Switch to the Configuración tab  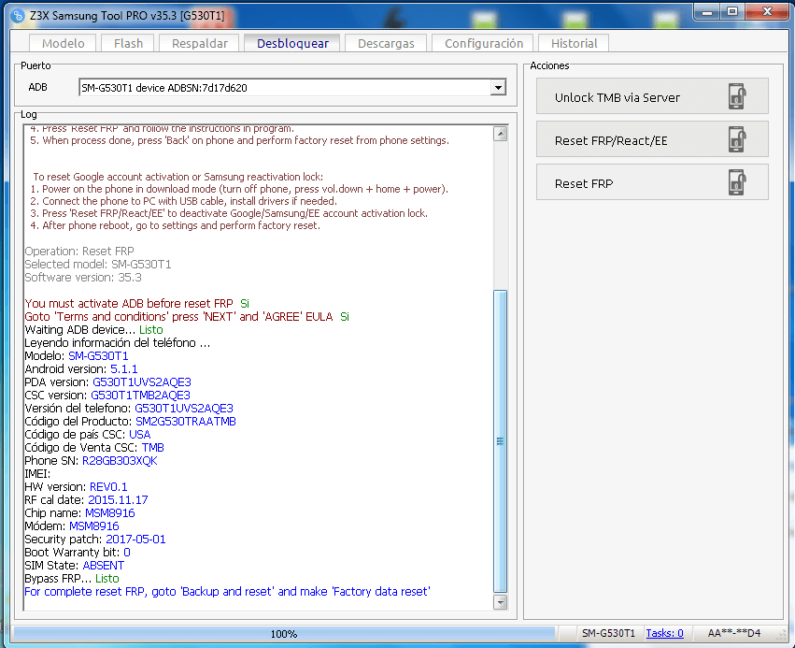(484, 43)
